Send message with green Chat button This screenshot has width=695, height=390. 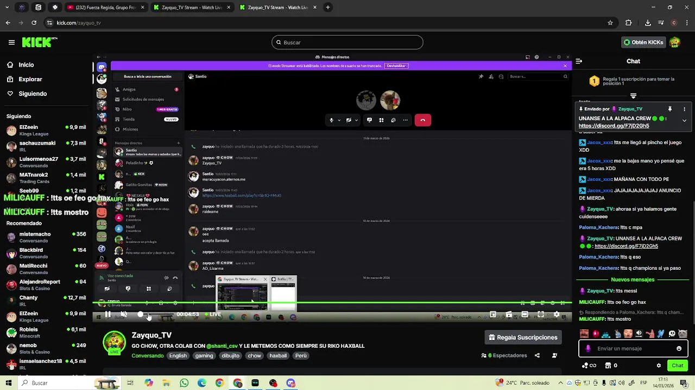pyautogui.click(x=677, y=366)
